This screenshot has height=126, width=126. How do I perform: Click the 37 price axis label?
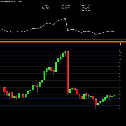pos(120,105)
